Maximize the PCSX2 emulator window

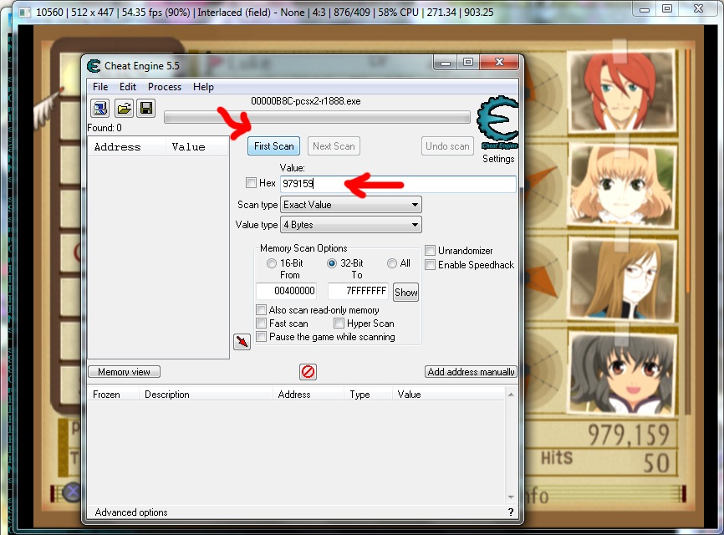point(667,9)
